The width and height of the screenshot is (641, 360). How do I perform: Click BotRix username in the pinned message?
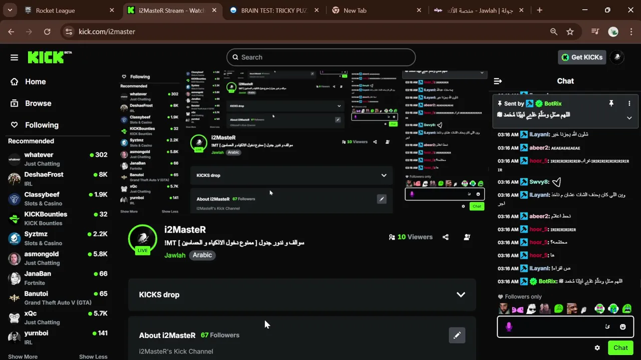(x=553, y=103)
